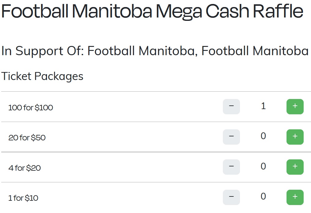
Task: Decrease the 100 for $100 package quantity
Action: pyautogui.click(x=231, y=107)
